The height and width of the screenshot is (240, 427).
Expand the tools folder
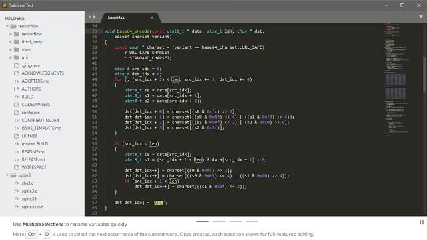coord(11,50)
